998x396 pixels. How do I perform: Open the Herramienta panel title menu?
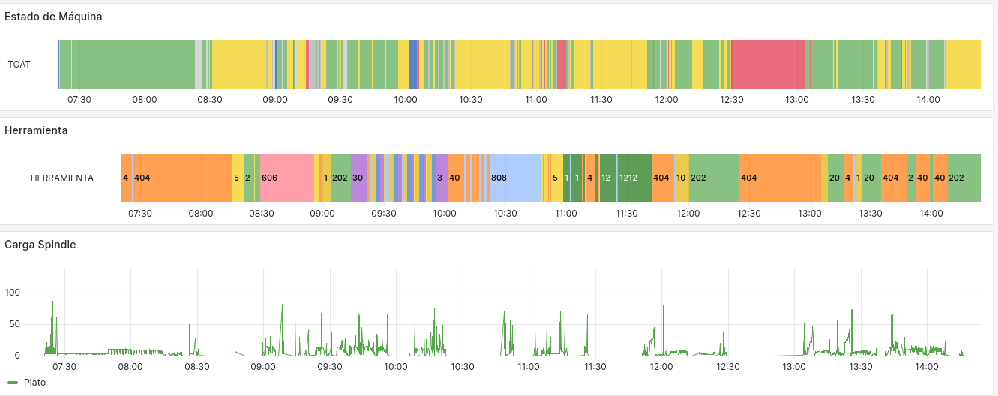[x=36, y=130]
